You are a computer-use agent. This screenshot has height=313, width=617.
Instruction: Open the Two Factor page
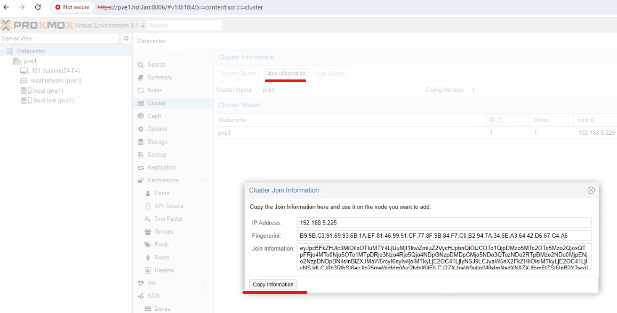169,219
